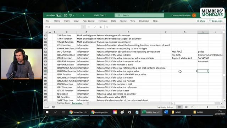Viewport: 227px width, 128px height.
Task: Open the Undo history dropdown arrow
Action: pyautogui.click(x=73, y=15)
